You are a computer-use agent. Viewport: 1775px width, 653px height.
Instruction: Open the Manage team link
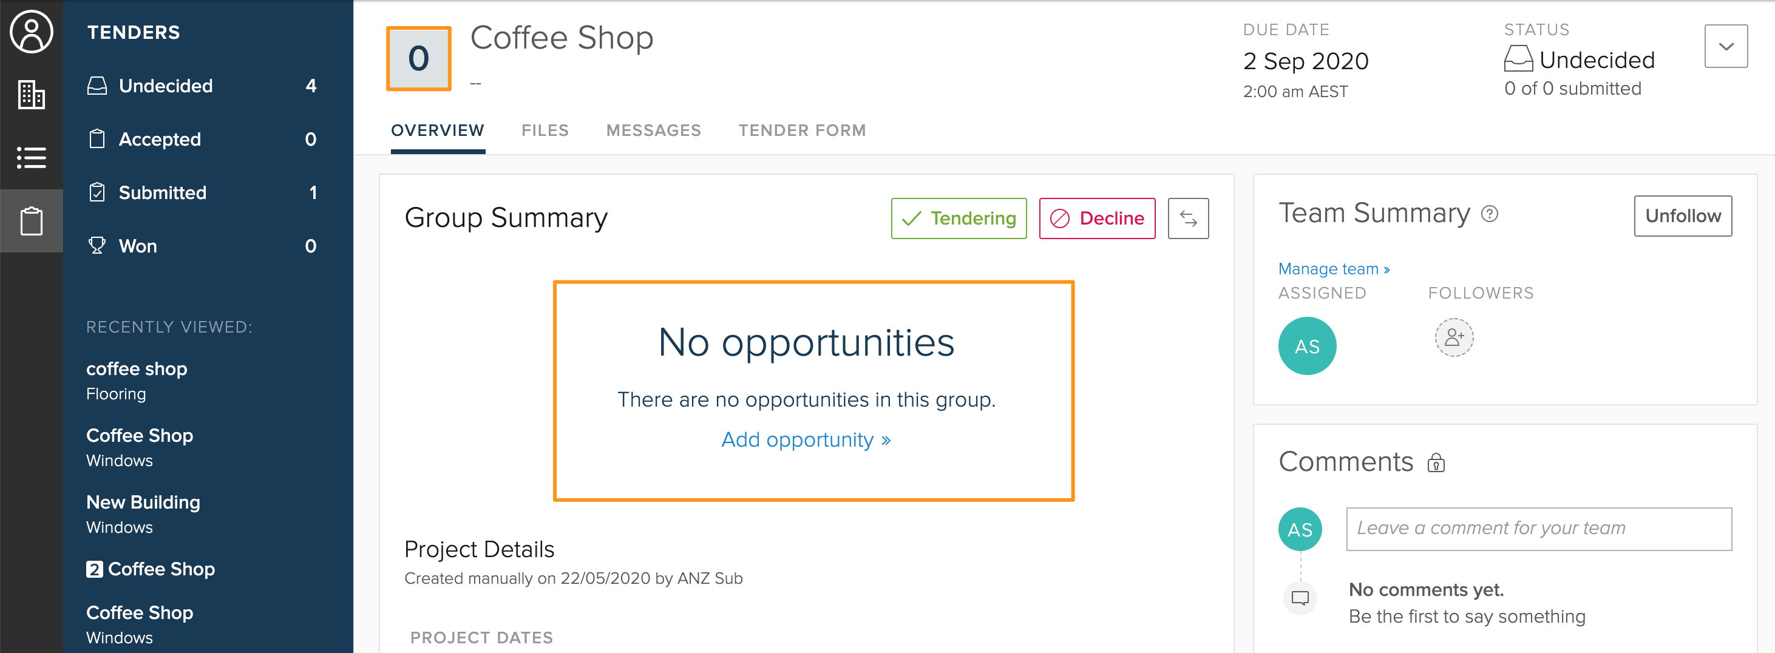coord(1334,269)
